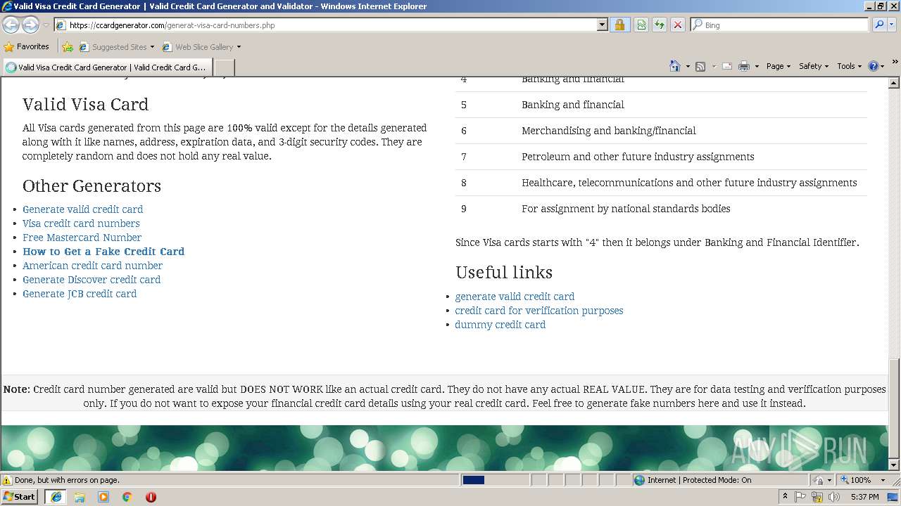
Task: Follow 'Generate valid credit card' under Other Generators
Action: pos(82,209)
